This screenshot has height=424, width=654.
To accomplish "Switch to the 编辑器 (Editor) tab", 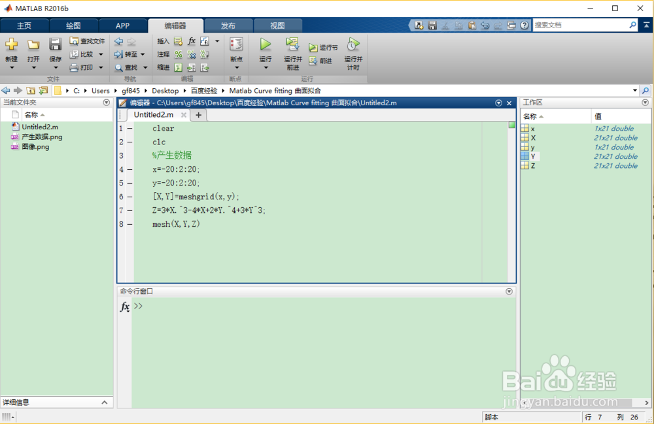I will tap(175, 26).
